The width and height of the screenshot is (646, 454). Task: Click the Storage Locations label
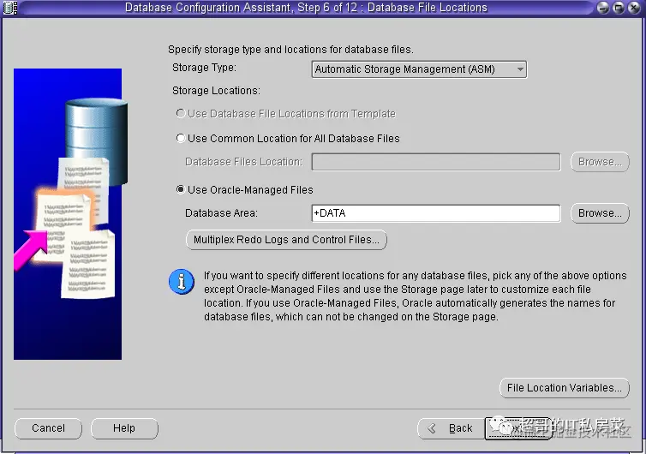point(216,91)
